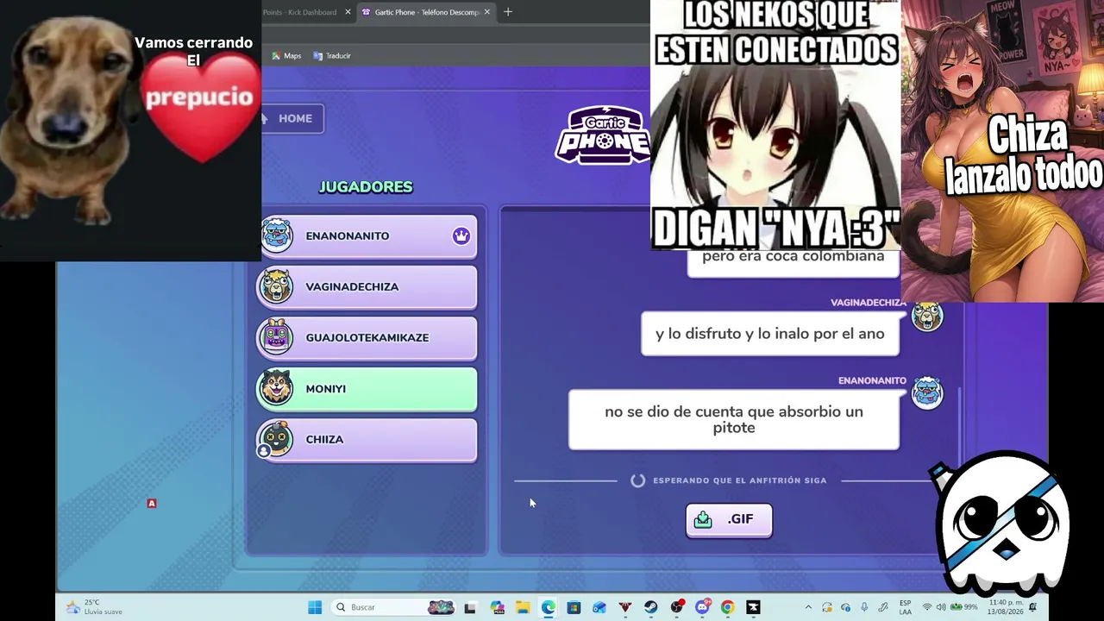Select player ENANONANITO in the players list
This screenshot has width=1104, height=621.
click(x=369, y=235)
